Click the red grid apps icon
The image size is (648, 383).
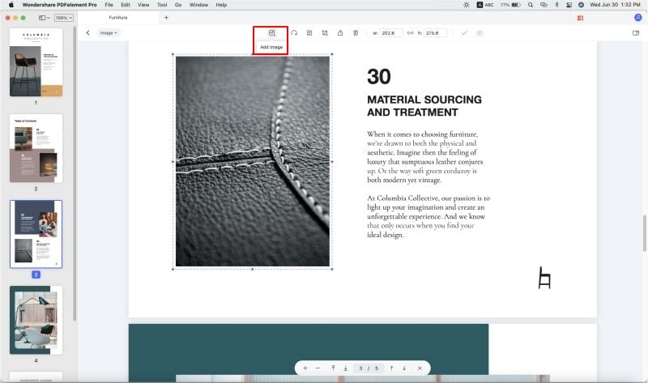point(580,18)
